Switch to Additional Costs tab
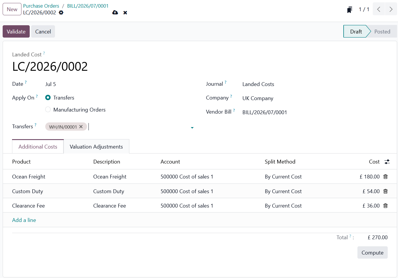Viewport: 398px width, 278px height. (x=38, y=146)
